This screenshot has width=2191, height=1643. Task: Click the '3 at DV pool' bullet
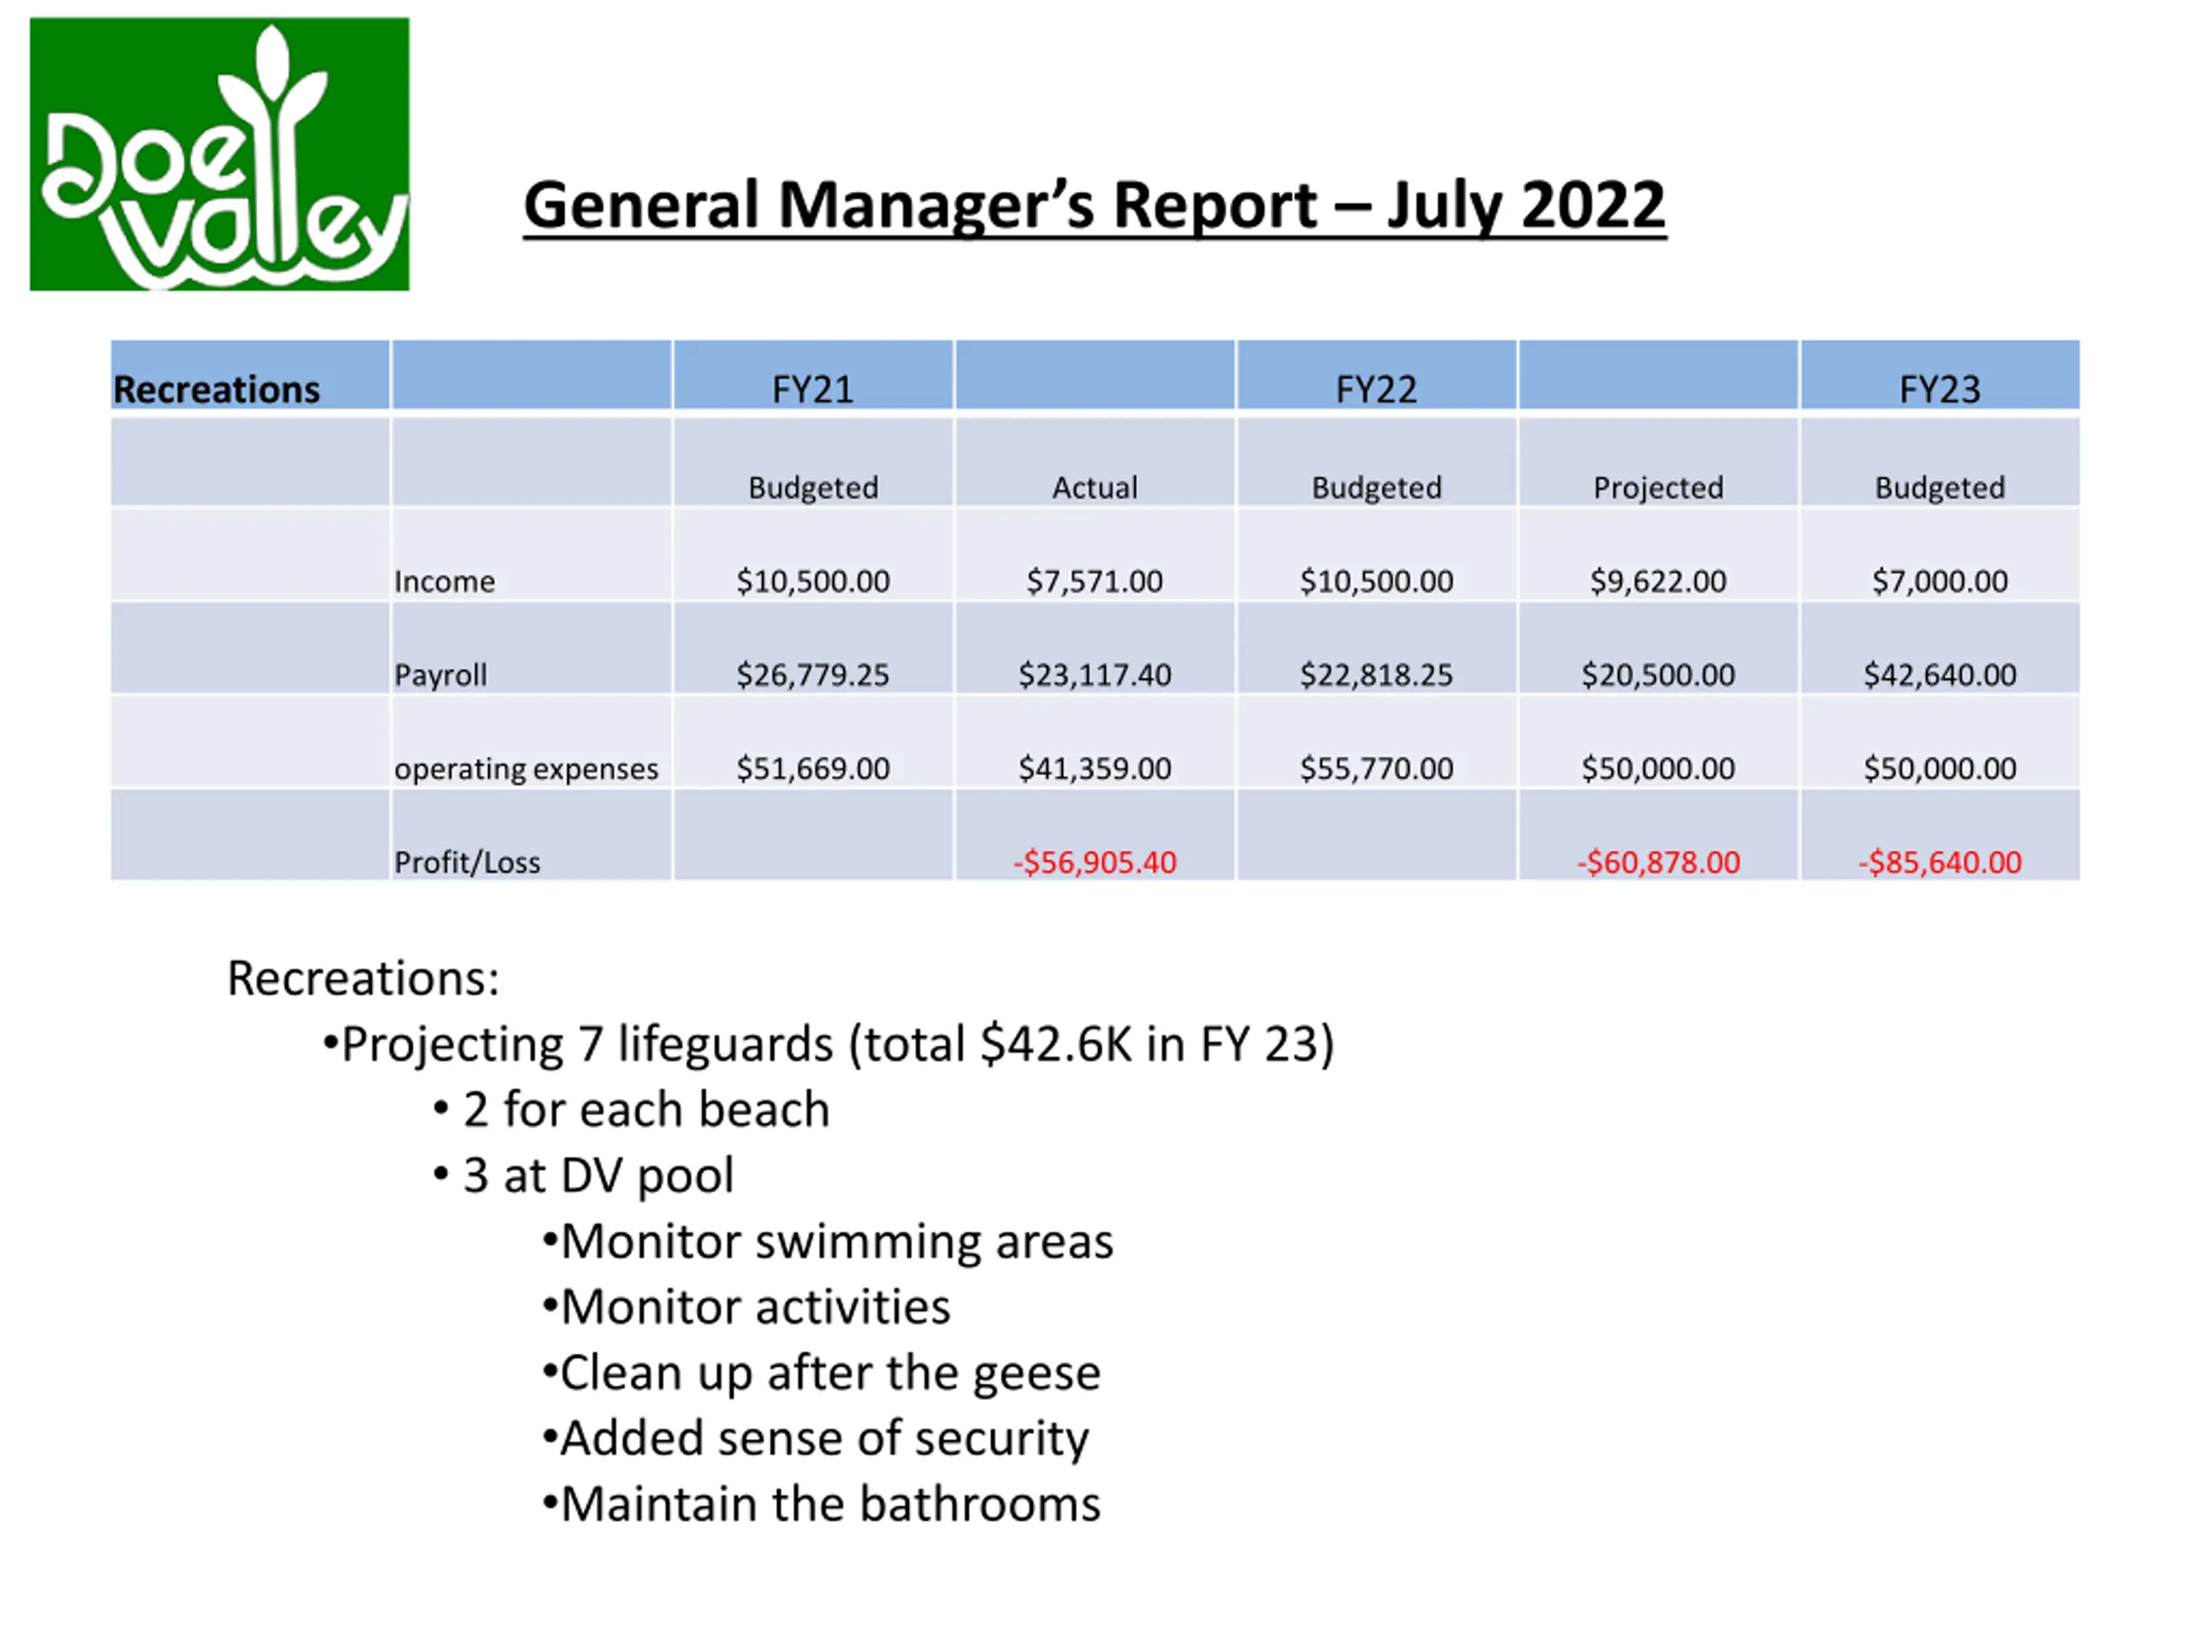(585, 1177)
